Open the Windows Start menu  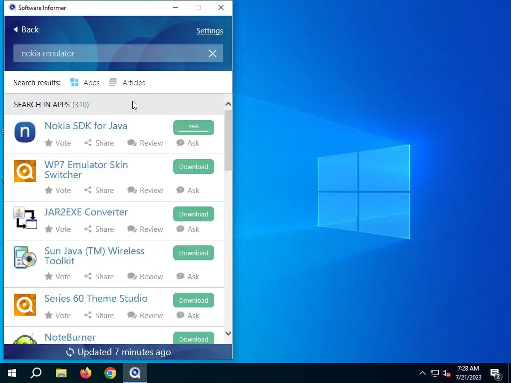[12, 373]
